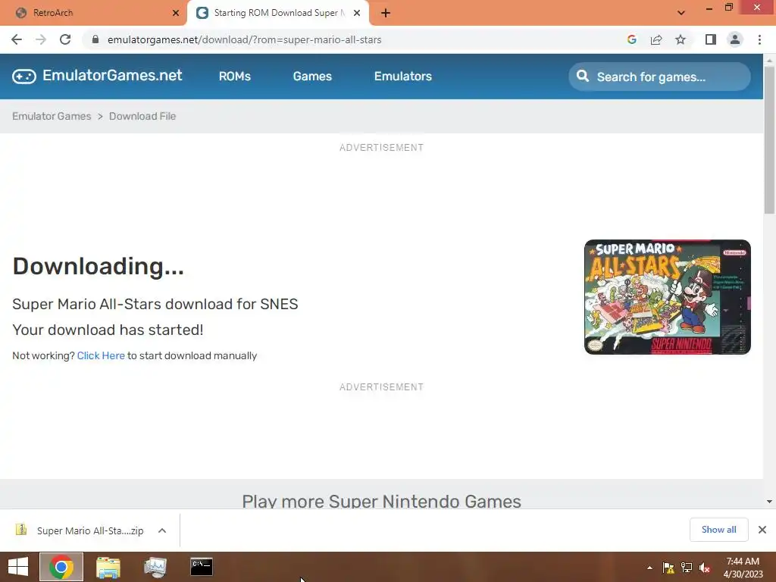Click the Downloading... heading text

[x=98, y=266]
